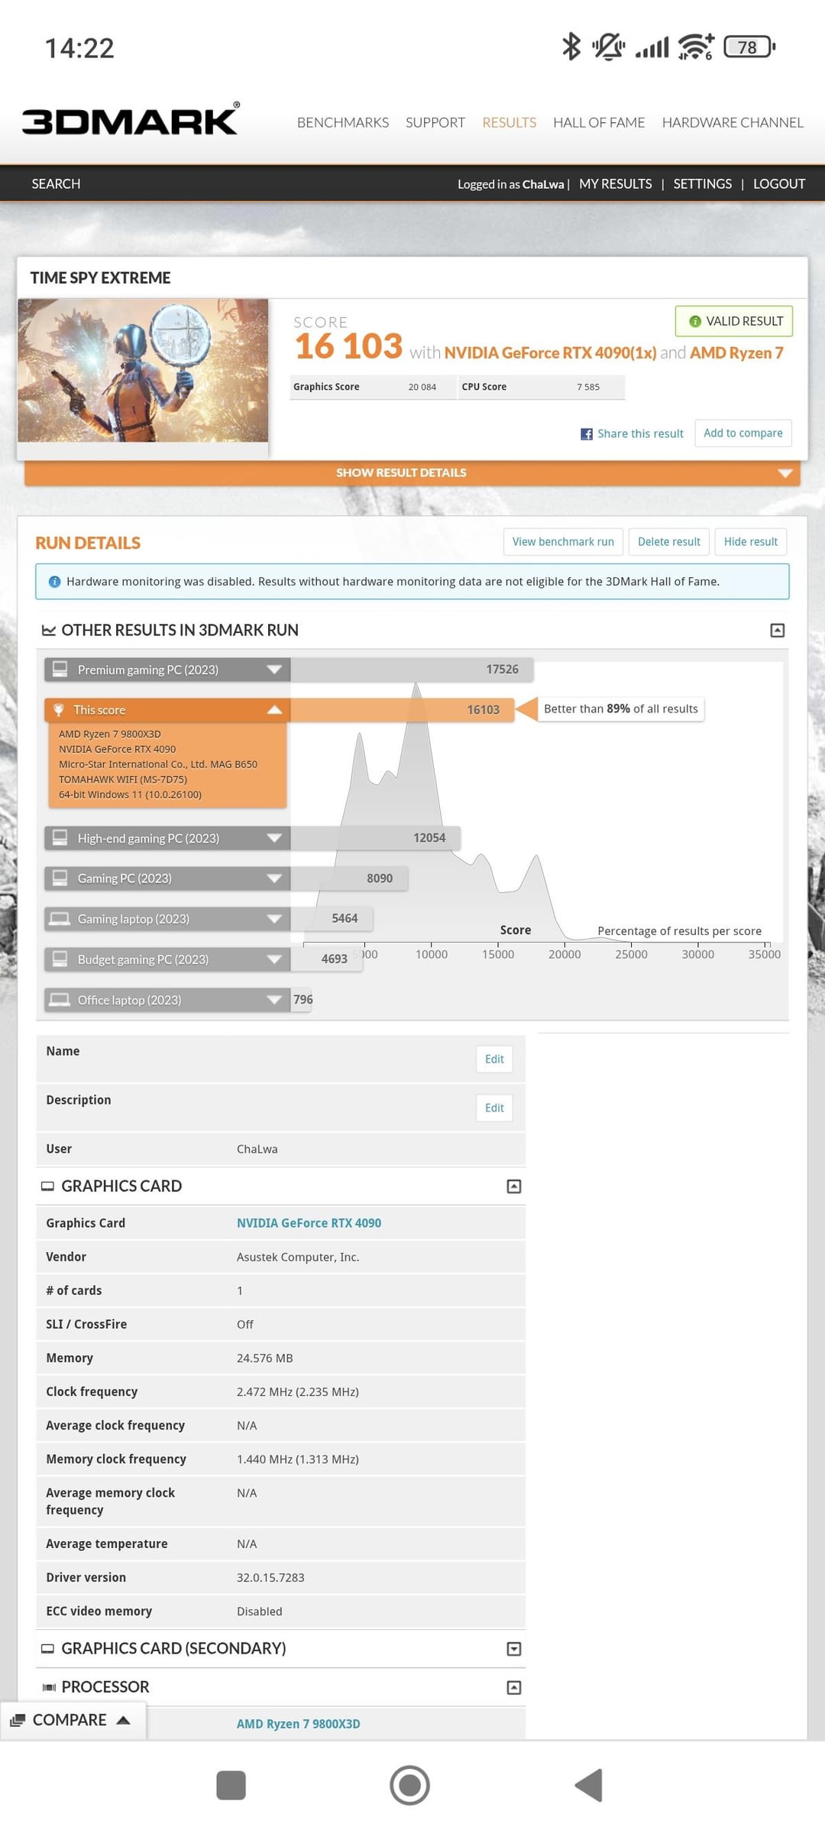Edit the result Name field
Screen dimensions: 825x1837
point(494,1060)
